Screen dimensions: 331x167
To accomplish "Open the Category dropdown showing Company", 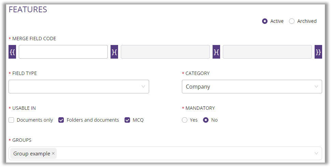I will coord(252,87).
